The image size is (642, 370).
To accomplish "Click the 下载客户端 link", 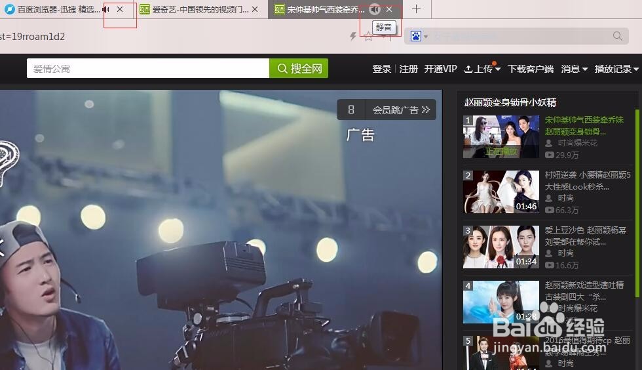I will [x=531, y=69].
